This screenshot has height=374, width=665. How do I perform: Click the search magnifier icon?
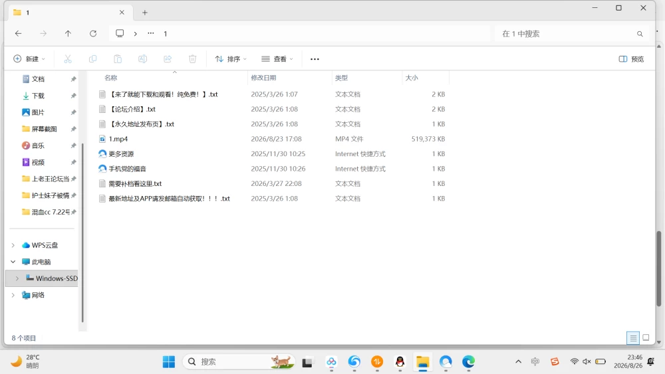(x=640, y=34)
